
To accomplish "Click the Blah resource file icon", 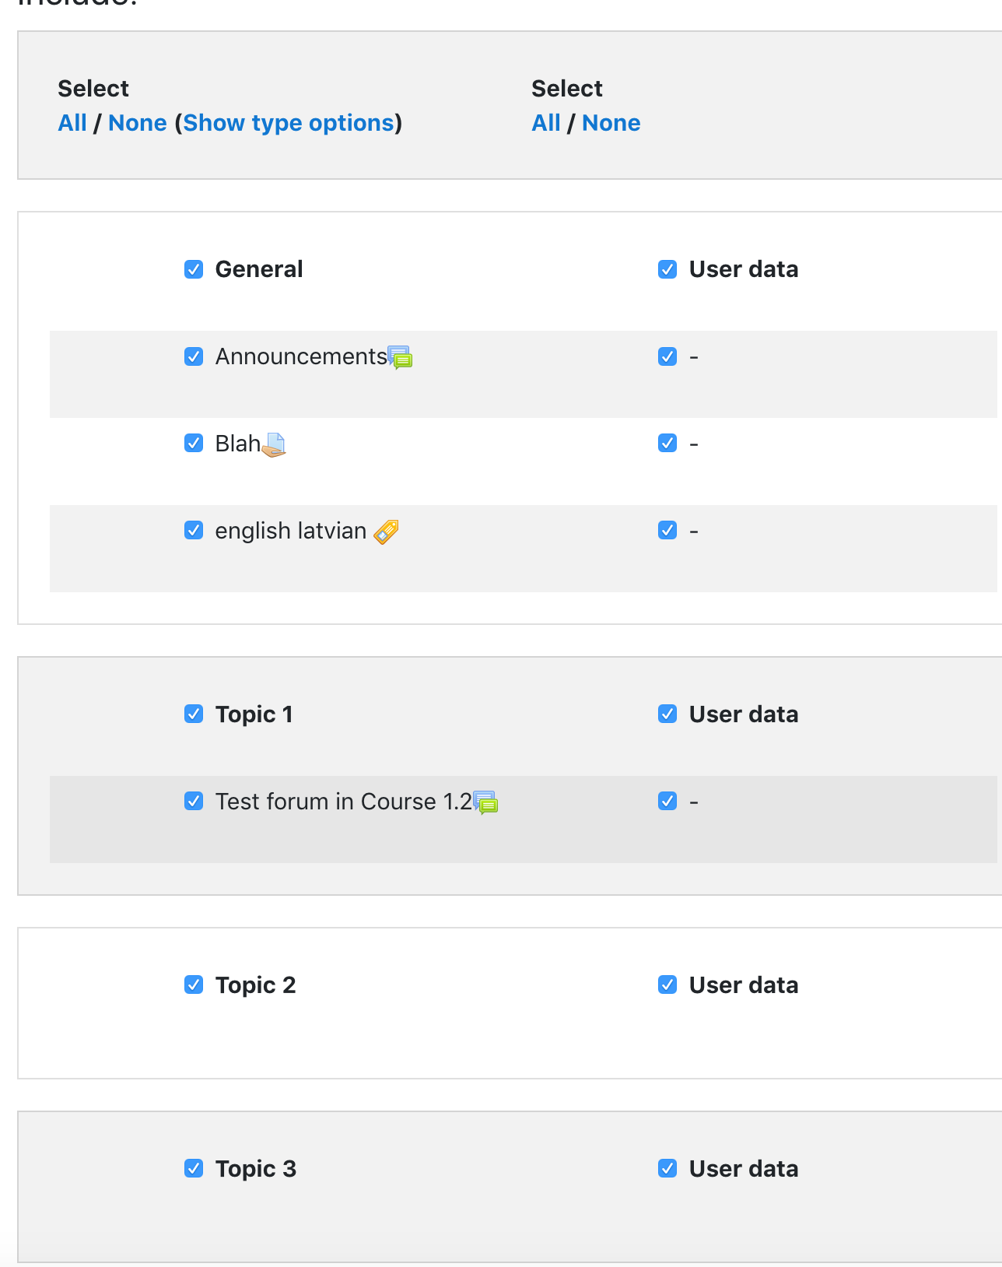I will [274, 444].
